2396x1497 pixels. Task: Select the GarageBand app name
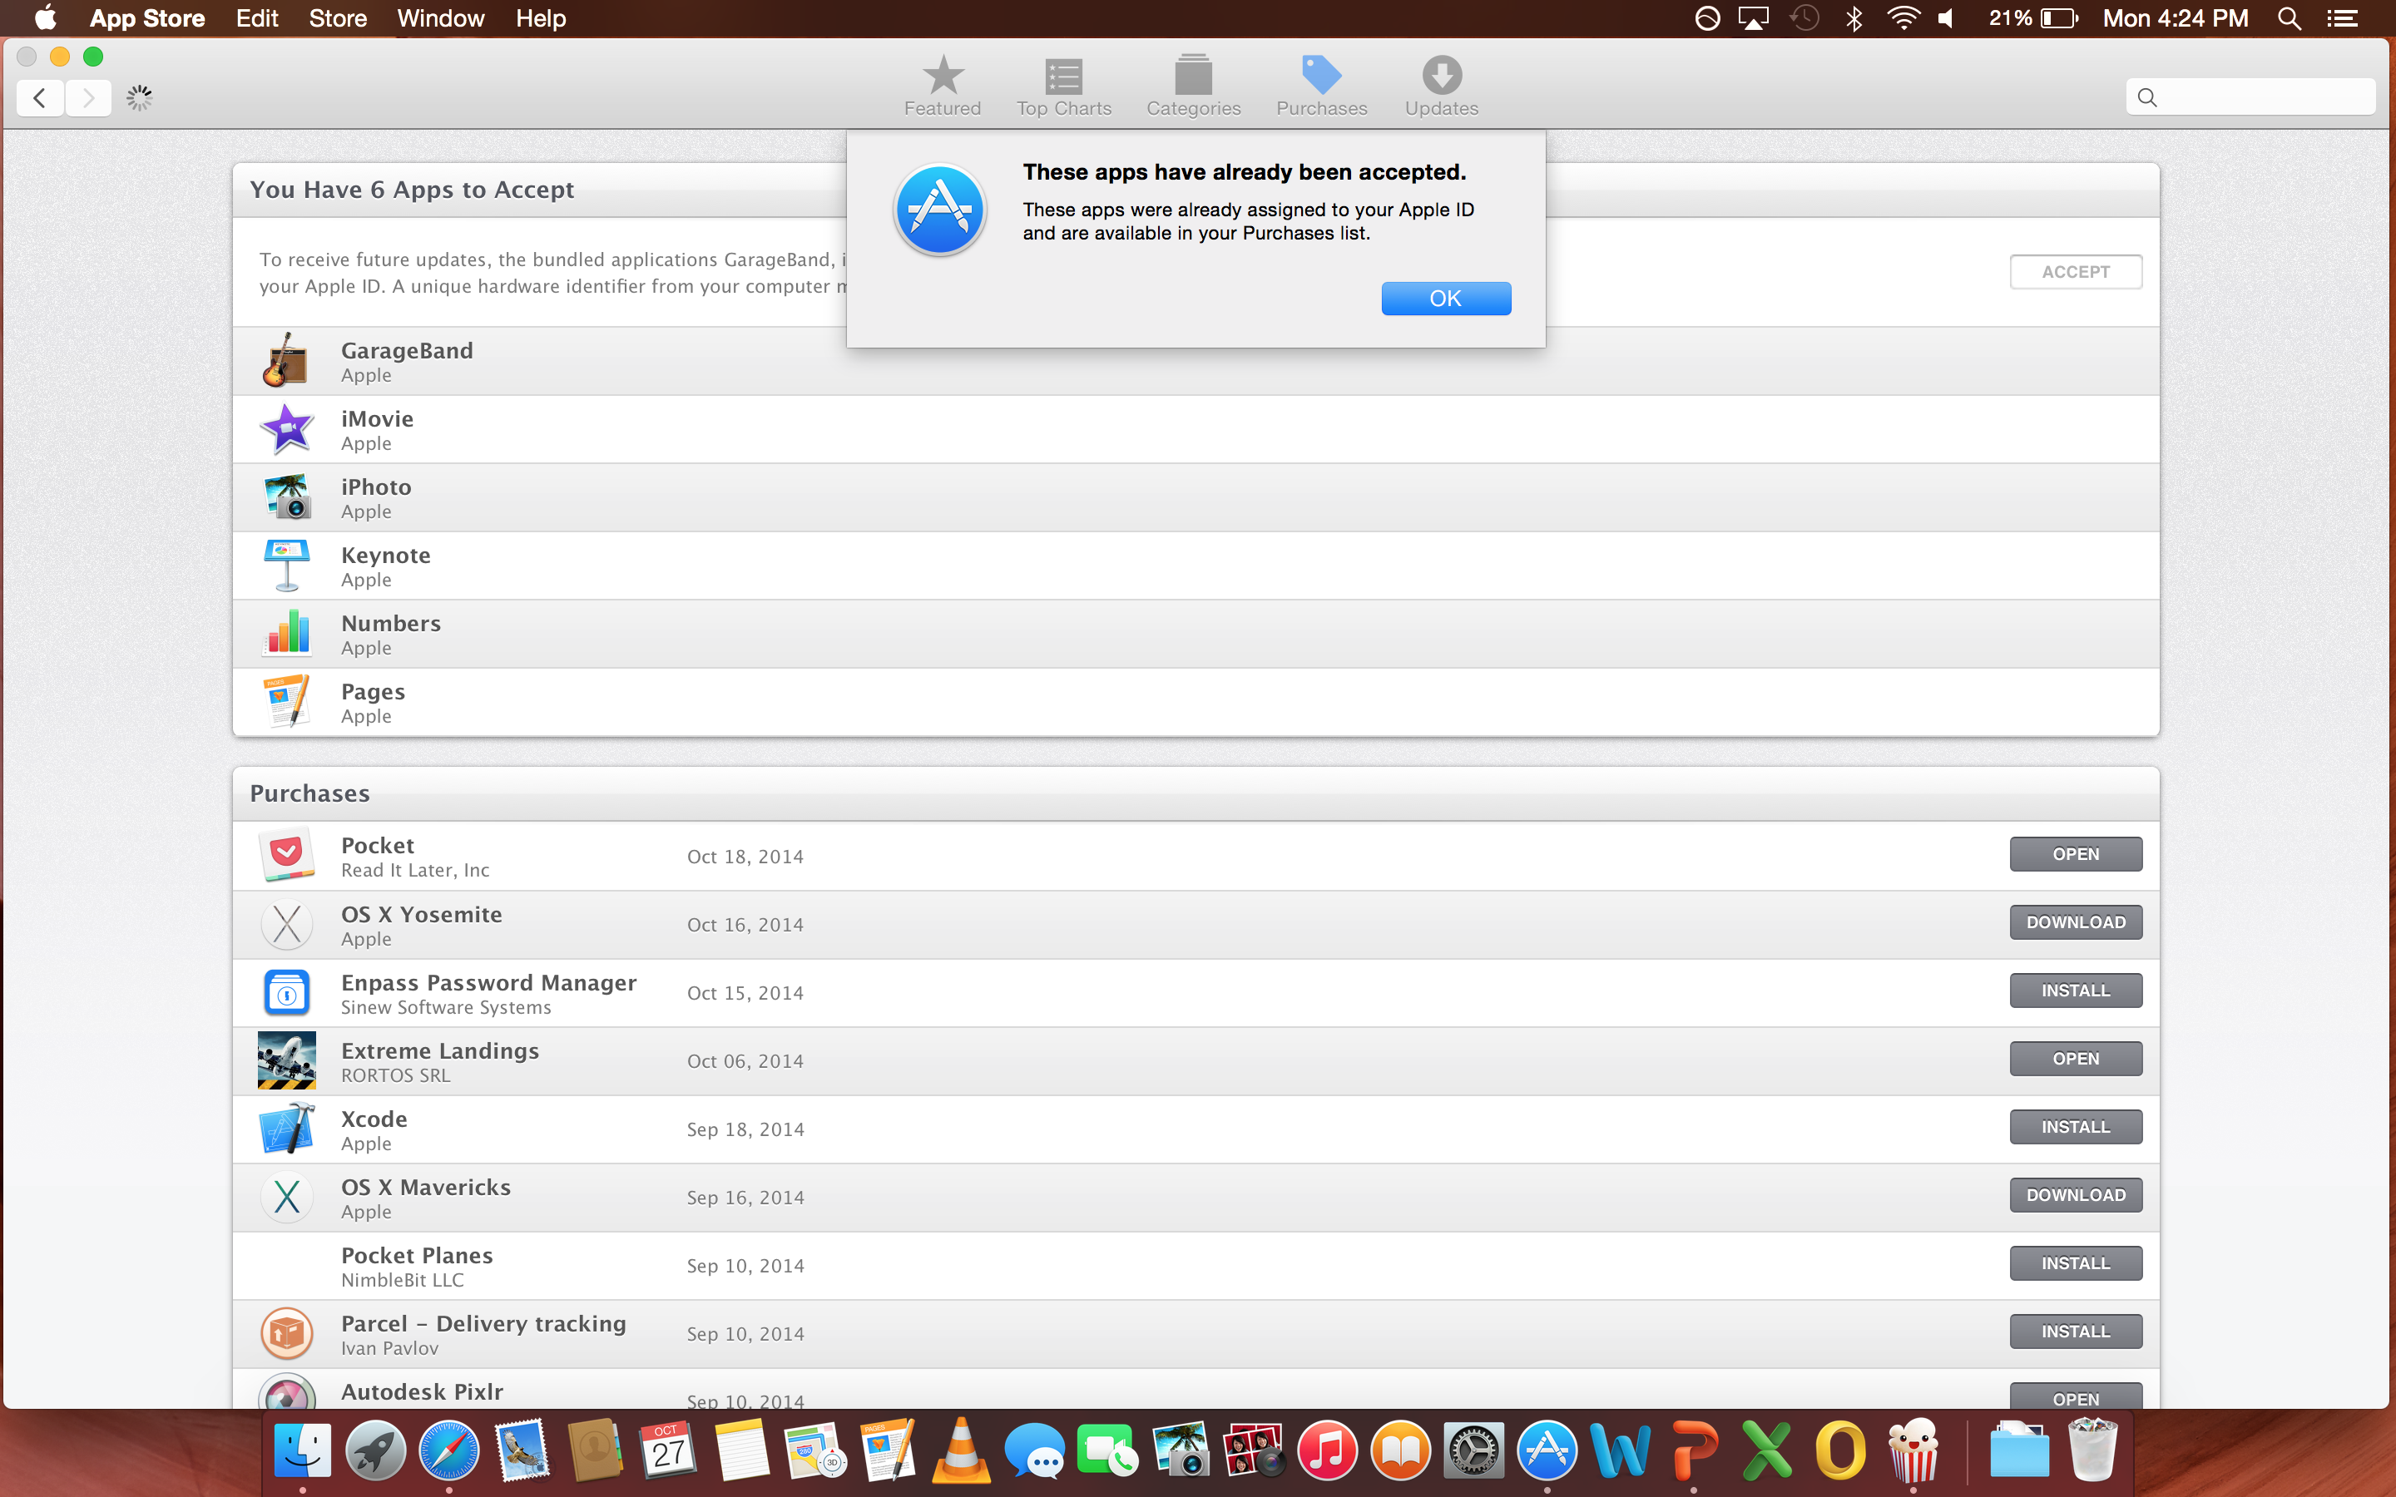pos(407,350)
